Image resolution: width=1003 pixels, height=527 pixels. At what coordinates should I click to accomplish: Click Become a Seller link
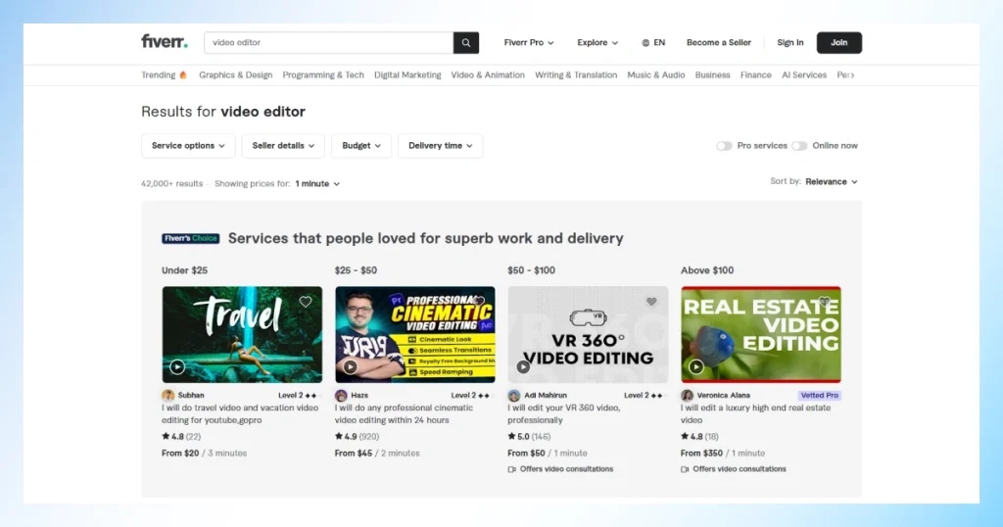718,43
